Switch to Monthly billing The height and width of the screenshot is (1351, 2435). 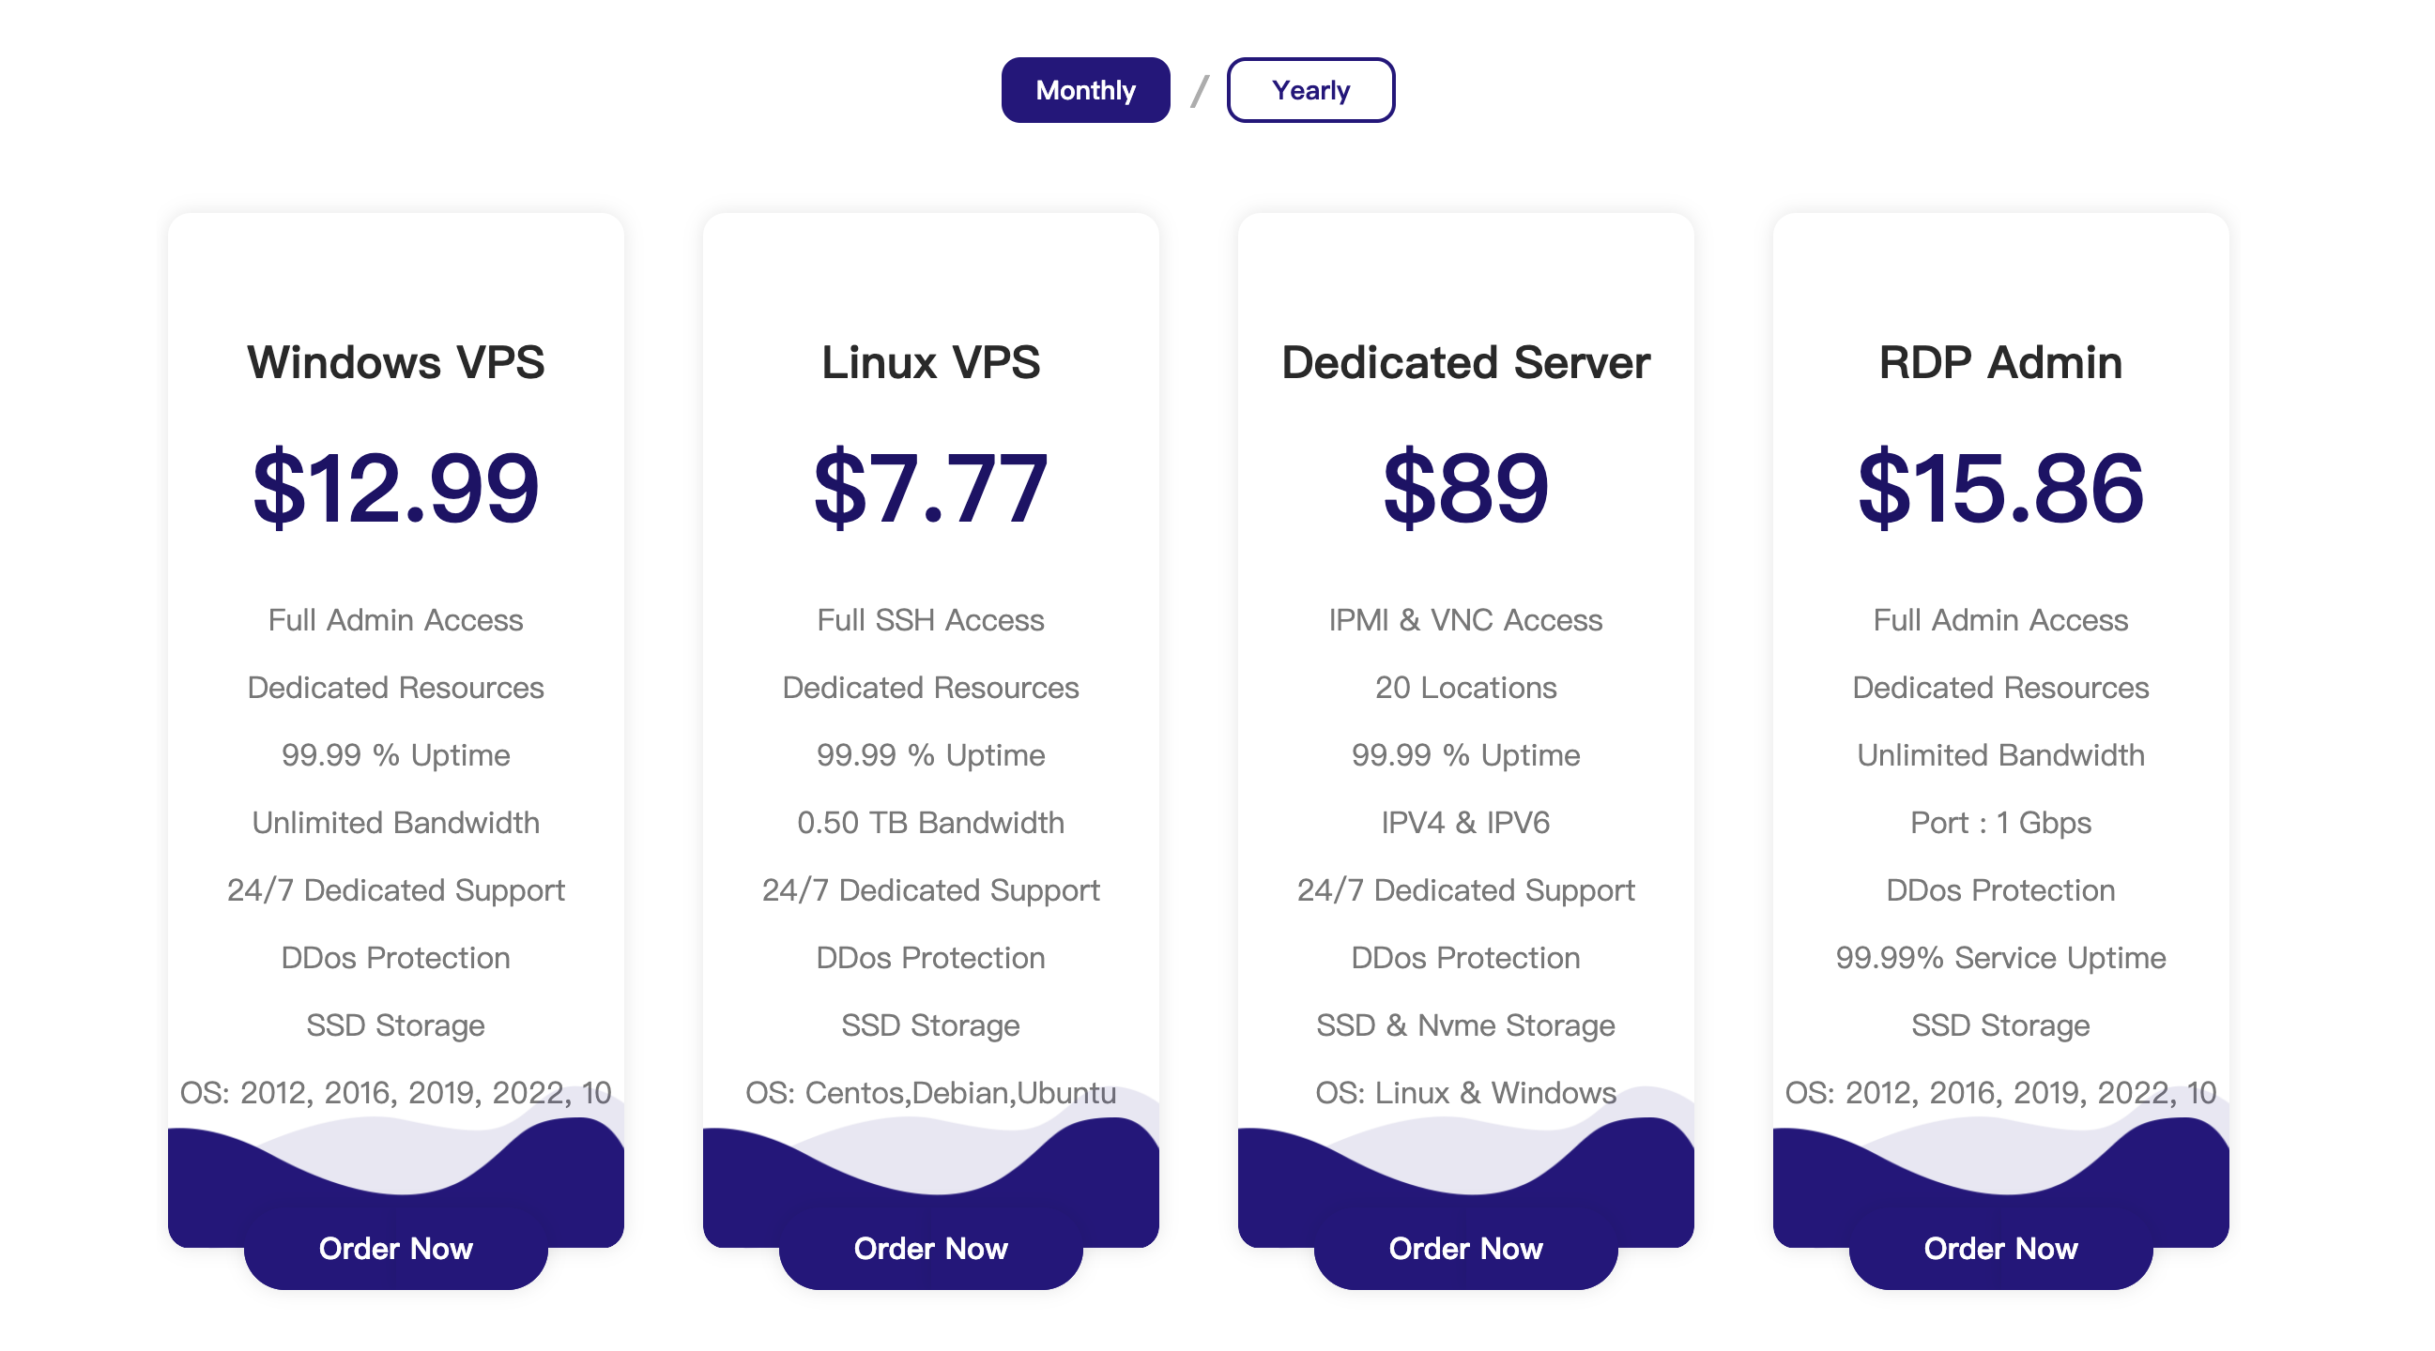pos(1085,90)
